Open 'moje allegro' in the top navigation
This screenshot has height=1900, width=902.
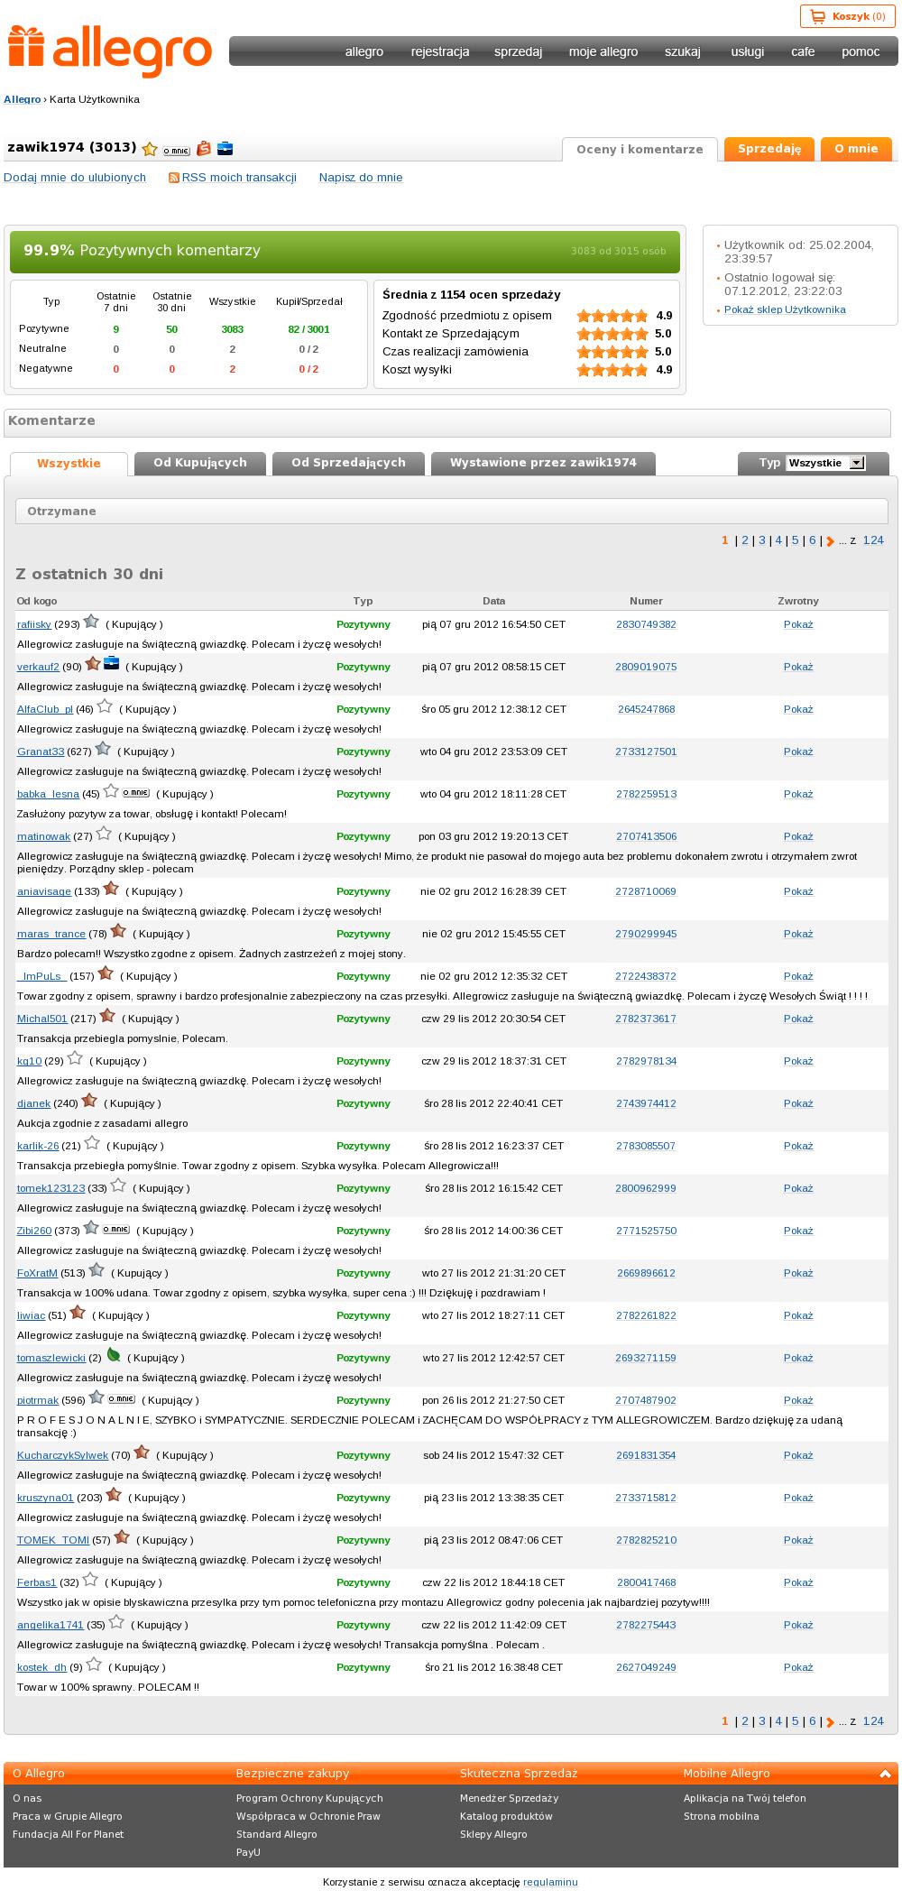(x=603, y=51)
